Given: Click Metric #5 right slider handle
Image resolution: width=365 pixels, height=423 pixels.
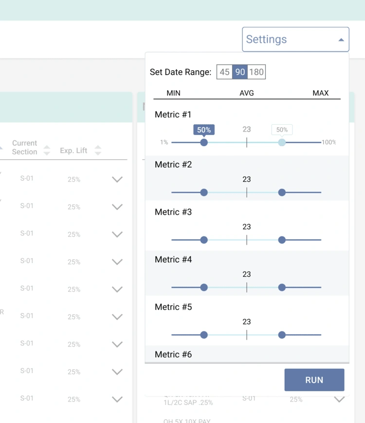Looking at the screenshot, I should tap(282, 335).
